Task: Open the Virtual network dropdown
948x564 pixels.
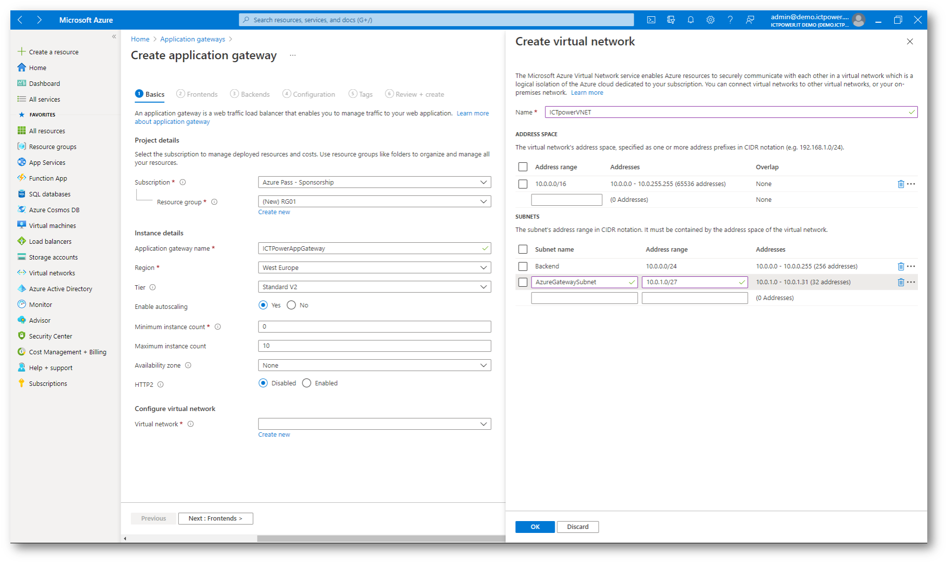Action: [375, 424]
